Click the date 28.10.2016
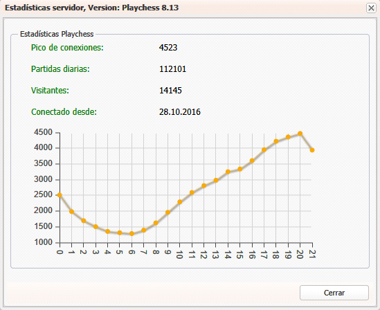This screenshot has height=310, width=380. pos(180,111)
